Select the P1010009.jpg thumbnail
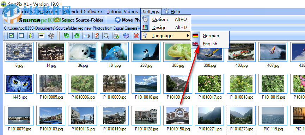 coord(114,84)
